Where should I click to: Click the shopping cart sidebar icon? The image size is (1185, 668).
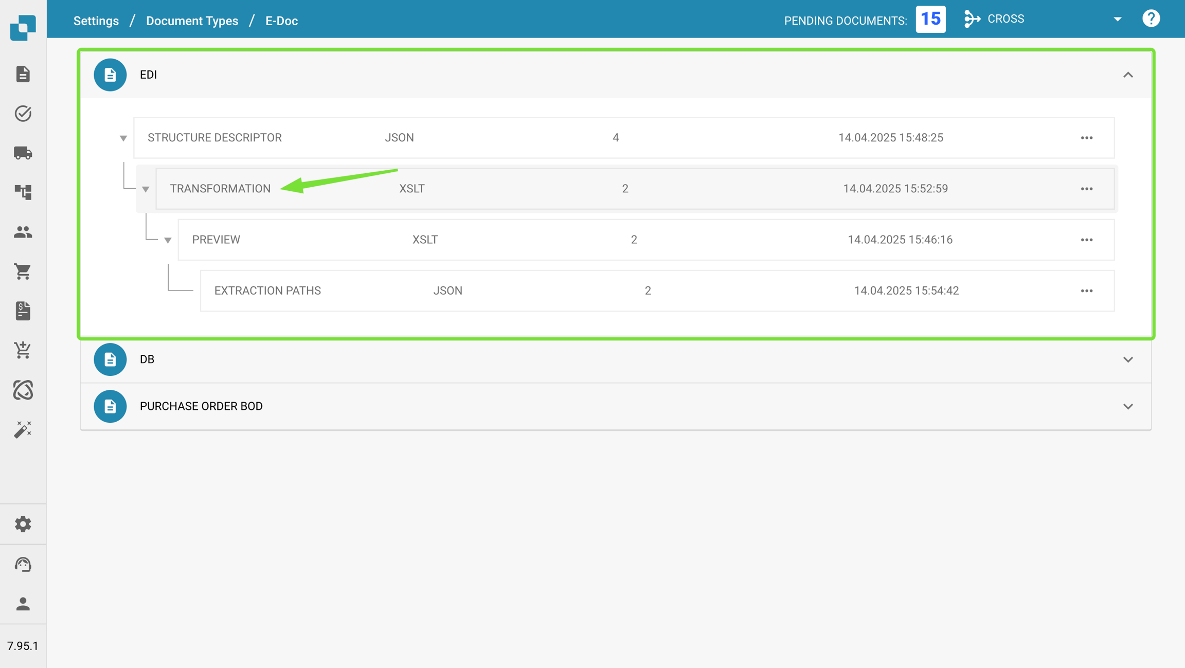tap(23, 271)
